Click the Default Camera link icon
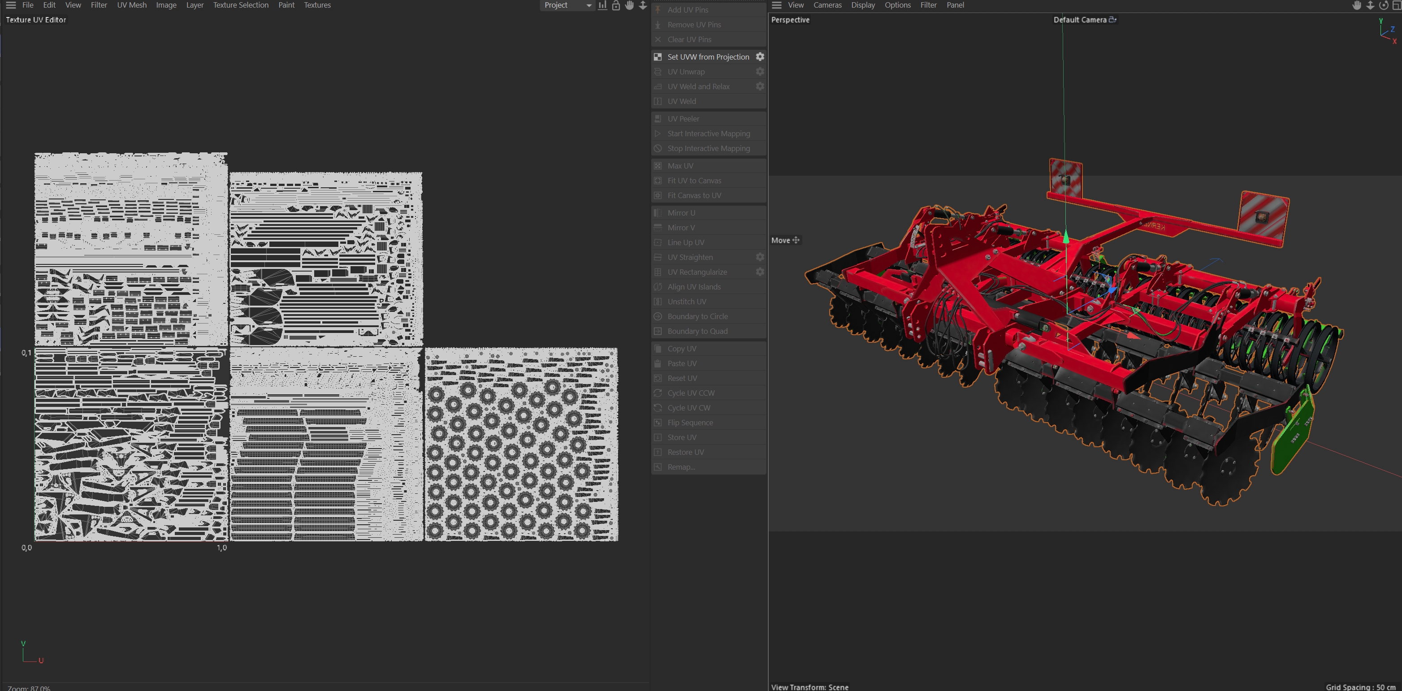Screen dimensions: 1402x691 (1113, 20)
